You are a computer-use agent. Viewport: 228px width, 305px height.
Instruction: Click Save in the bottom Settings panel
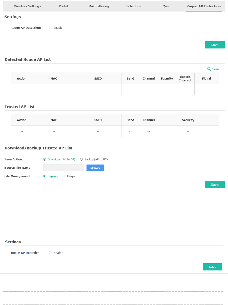[213, 267]
